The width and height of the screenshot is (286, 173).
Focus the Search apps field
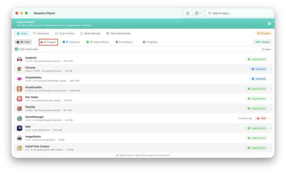pyautogui.click(x=239, y=13)
